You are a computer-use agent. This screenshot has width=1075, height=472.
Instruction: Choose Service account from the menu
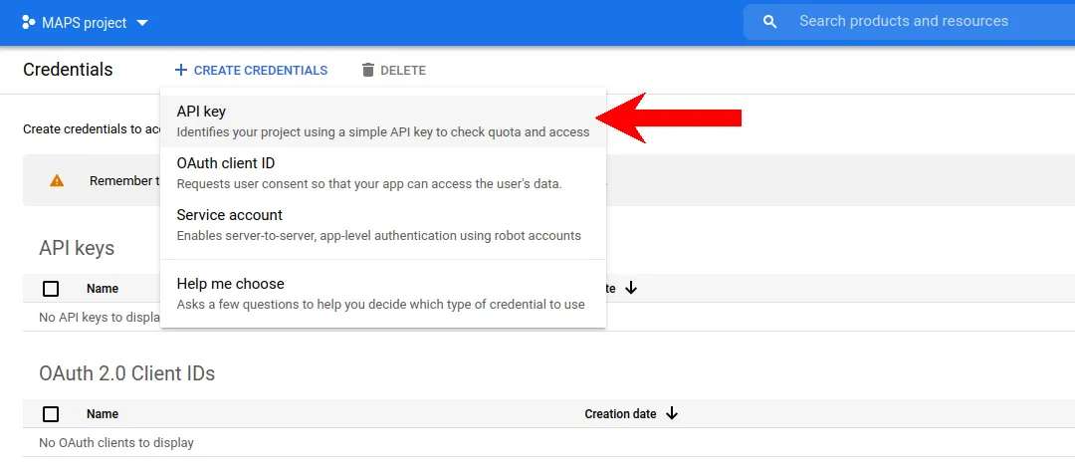click(x=383, y=225)
